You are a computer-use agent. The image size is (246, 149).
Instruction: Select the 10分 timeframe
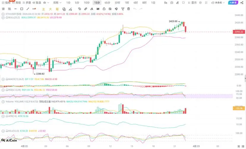(86, 3)
